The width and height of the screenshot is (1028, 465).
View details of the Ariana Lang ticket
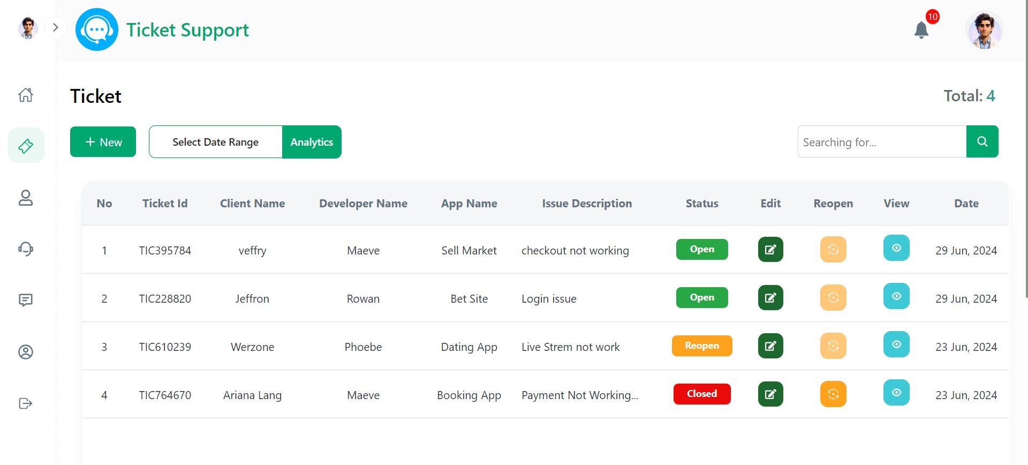point(896,393)
